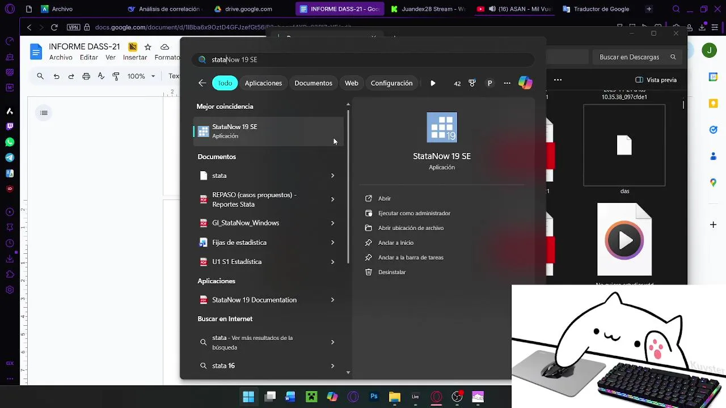This screenshot has width=726, height=408.
Task: Switch to the Configuración search filter
Action: click(x=391, y=83)
